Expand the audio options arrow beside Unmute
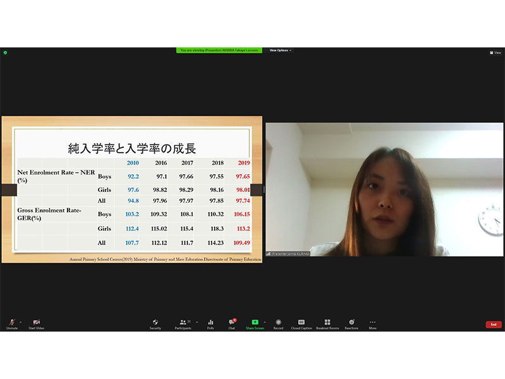Image resolution: width=505 pixels, height=379 pixels. [20, 322]
